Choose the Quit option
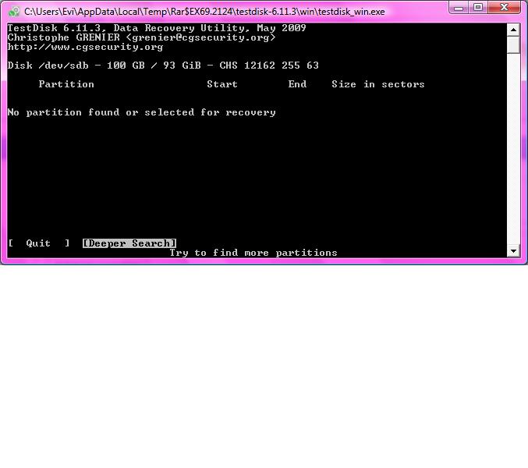The width and height of the screenshot is (528, 468). 39,243
